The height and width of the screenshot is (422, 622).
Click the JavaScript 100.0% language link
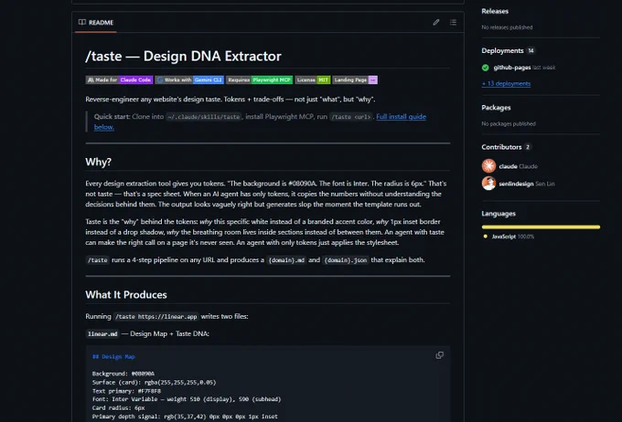click(512, 237)
